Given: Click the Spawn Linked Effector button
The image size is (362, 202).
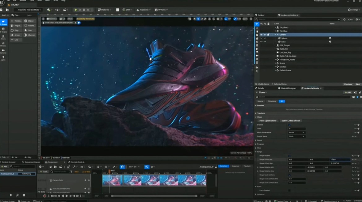Looking at the screenshot, I should point(291,121).
